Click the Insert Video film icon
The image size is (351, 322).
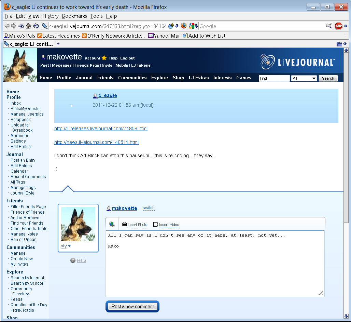pos(156,225)
